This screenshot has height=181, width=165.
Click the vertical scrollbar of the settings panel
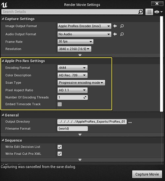161,64
